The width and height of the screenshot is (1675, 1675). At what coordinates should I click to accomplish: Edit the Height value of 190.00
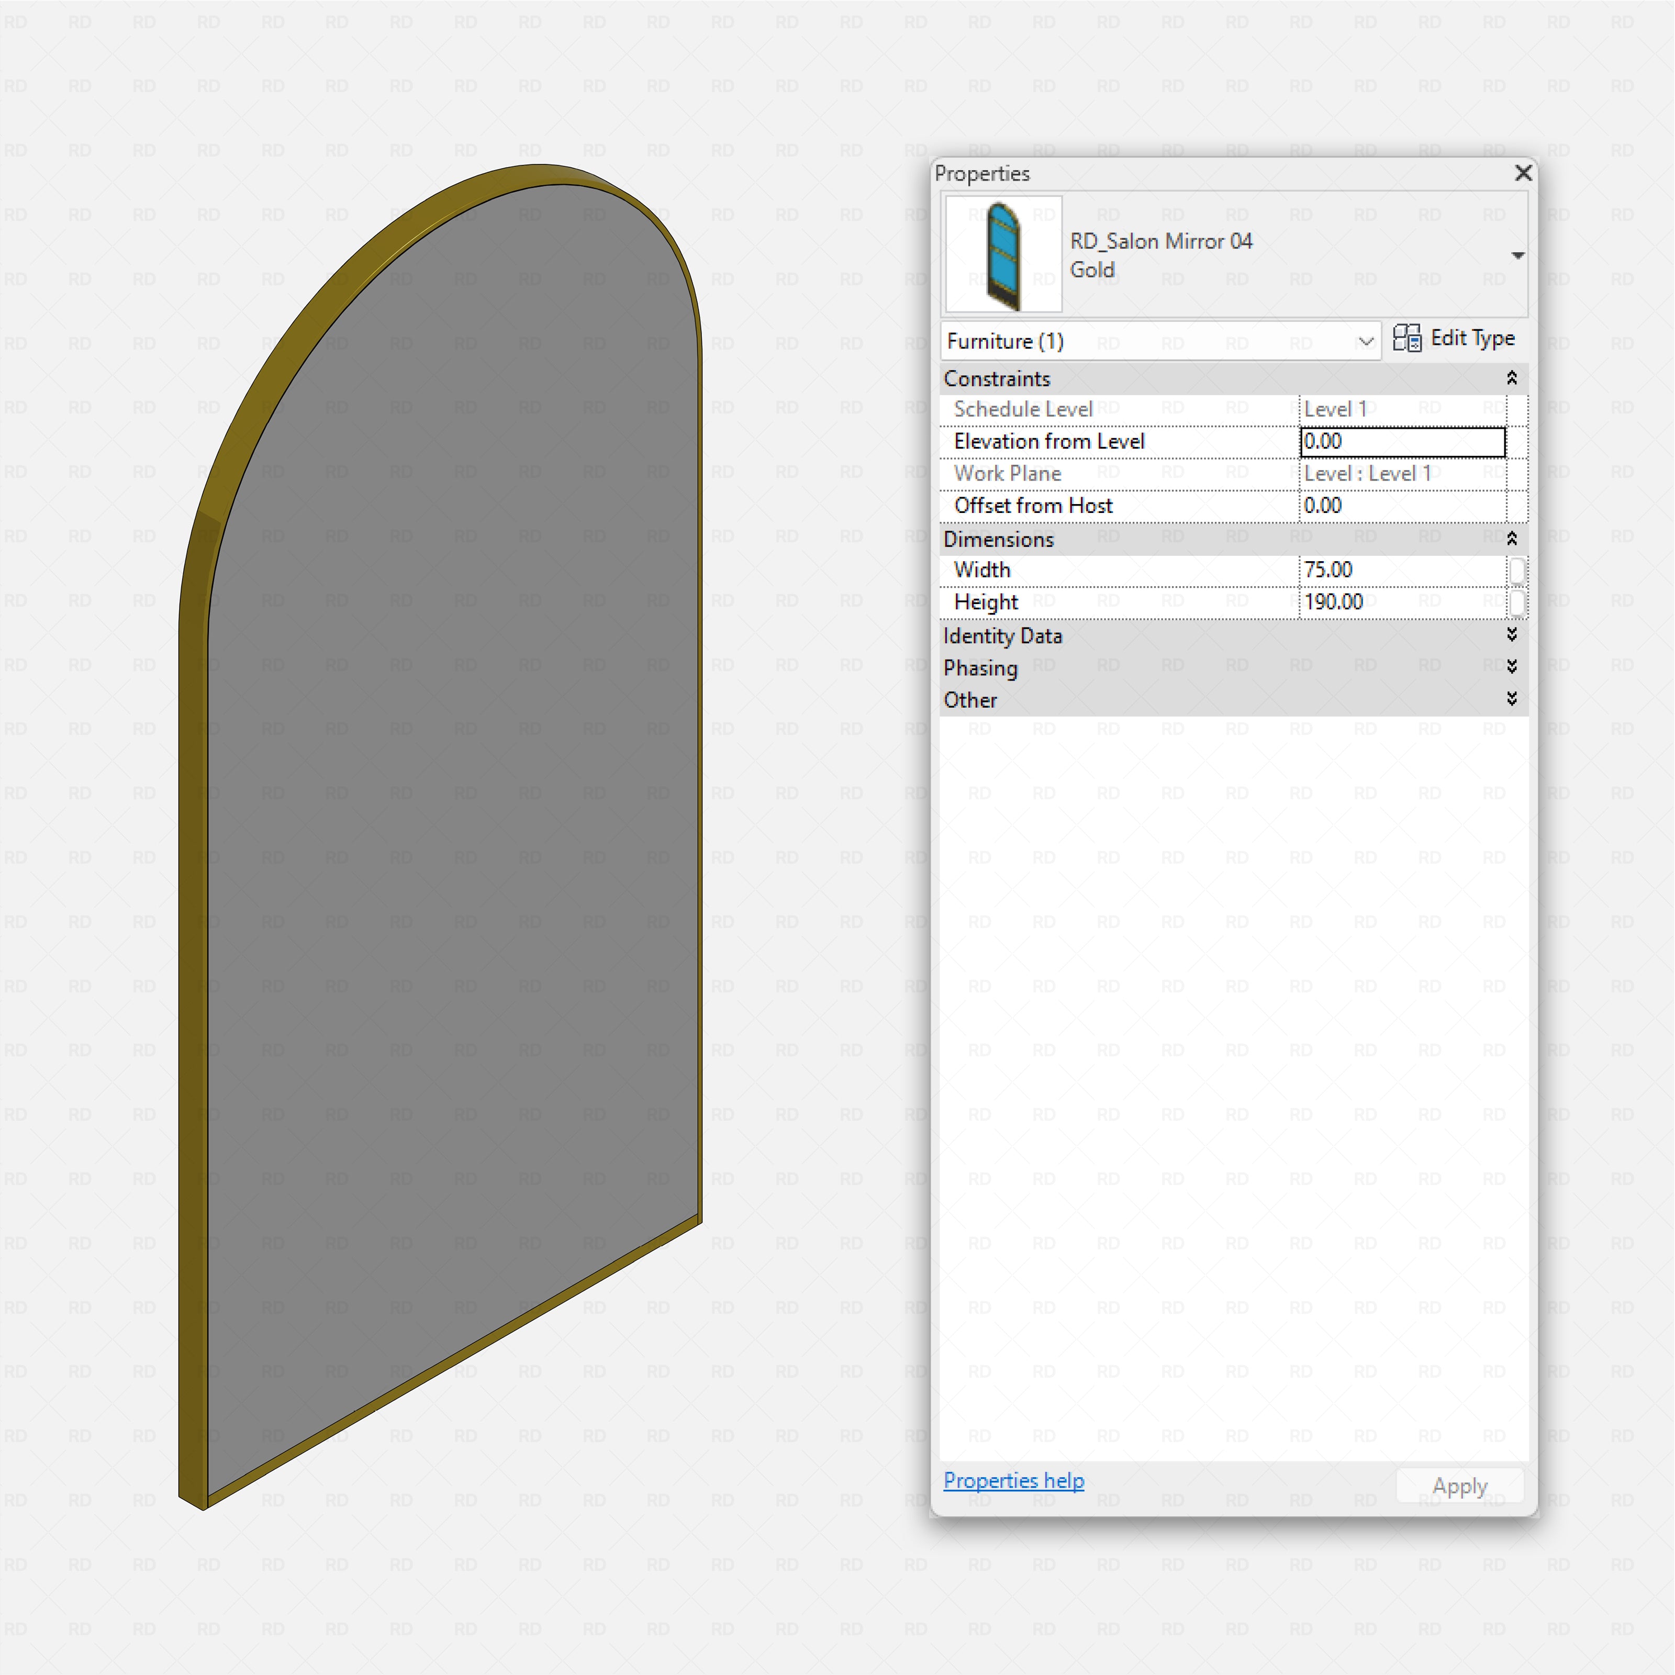coord(1396,601)
